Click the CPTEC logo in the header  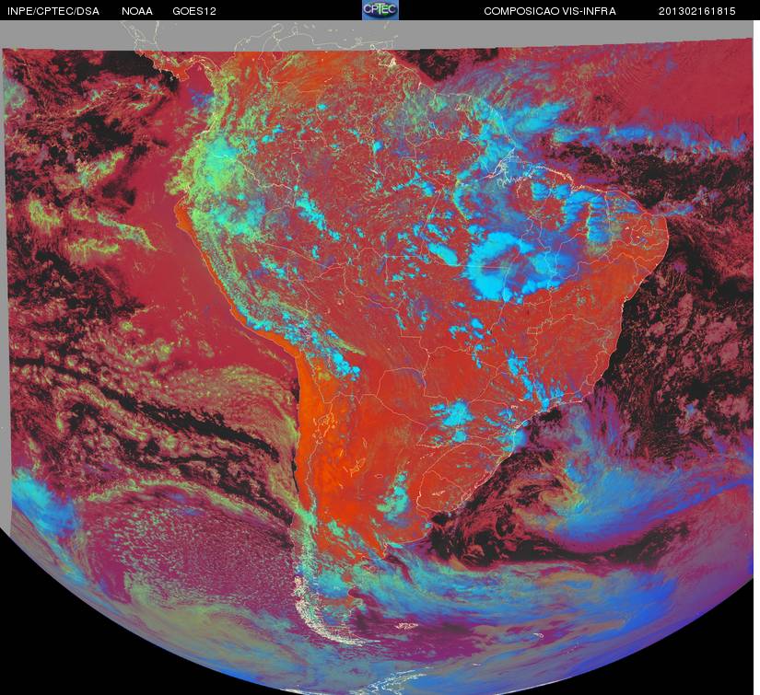click(x=380, y=10)
